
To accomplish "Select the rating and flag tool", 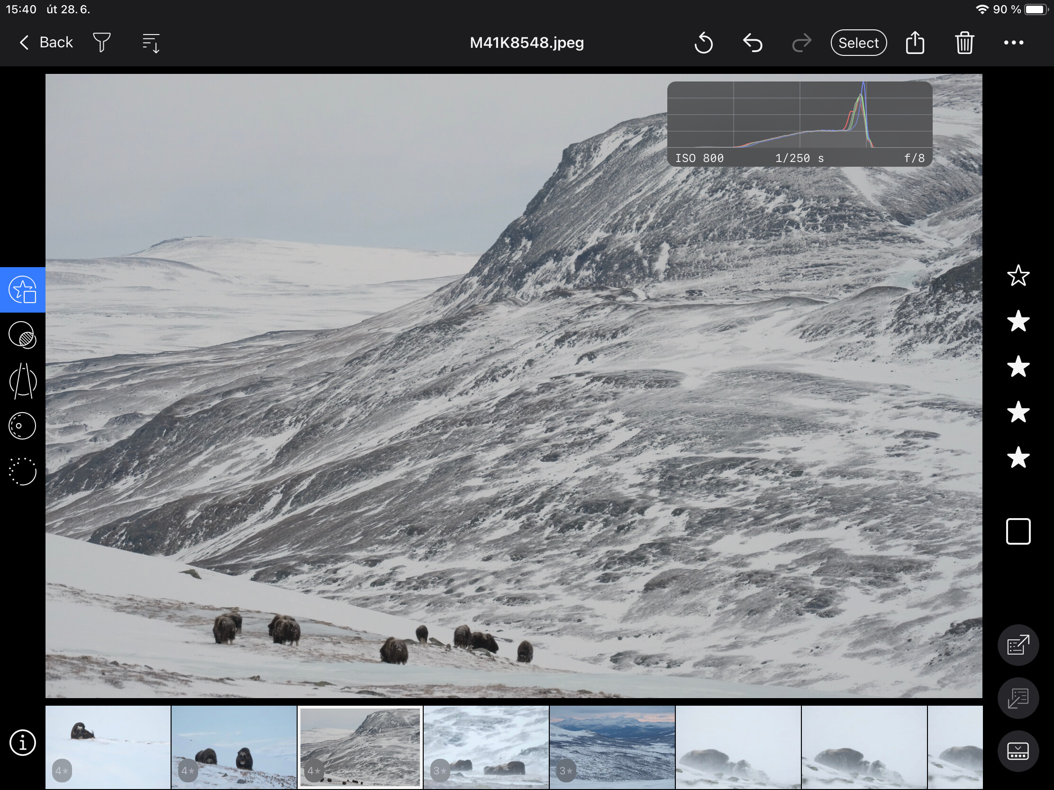I will pos(22,289).
